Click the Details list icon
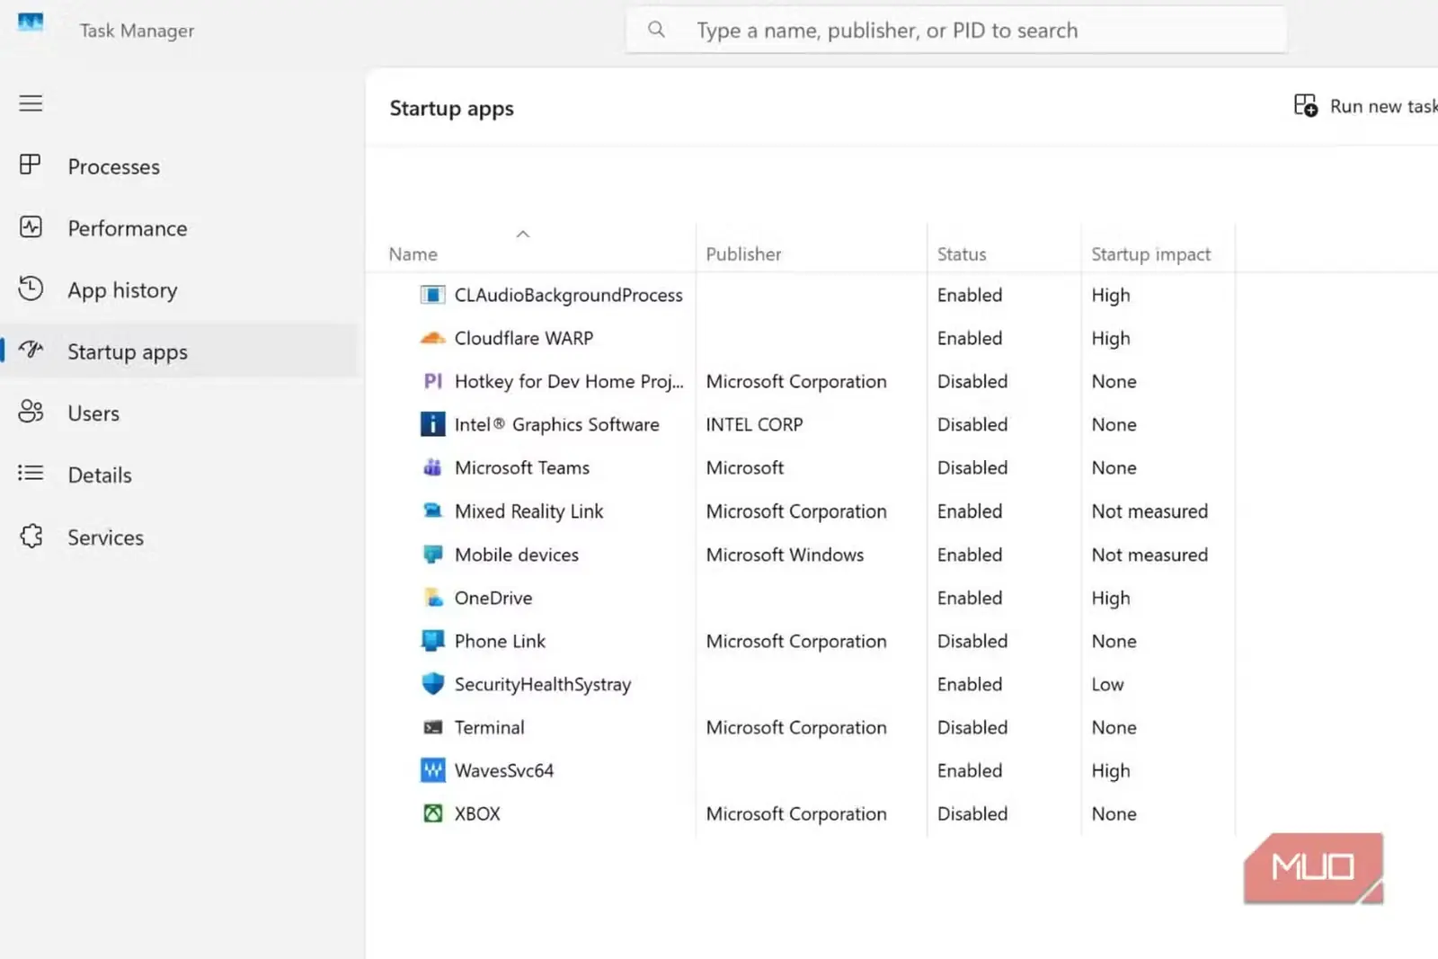 click(x=31, y=473)
